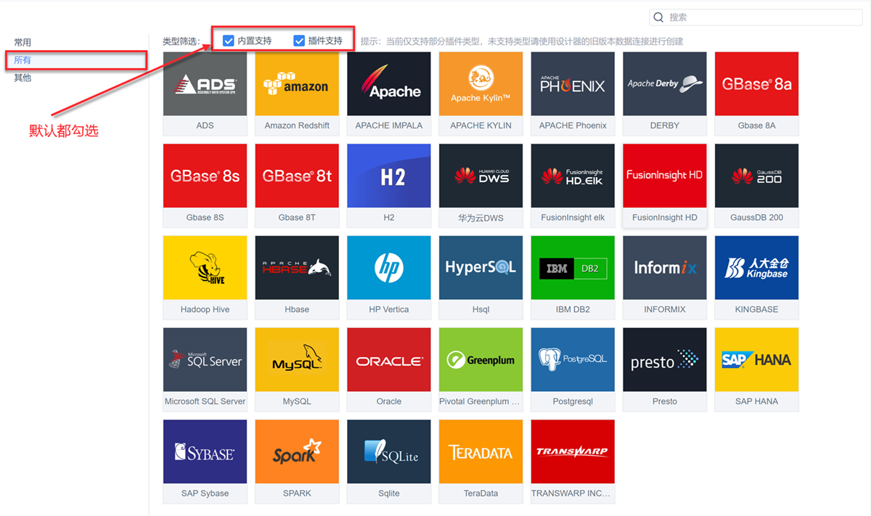Switch to the 常用 category
This screenshot has height=516, width=871.
pos(23,43)
